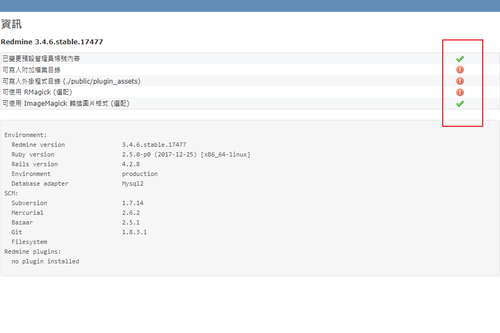Select the production value
Image resolution: width=500 pixels, height=333 pixels.
click(x=139, y=174)
